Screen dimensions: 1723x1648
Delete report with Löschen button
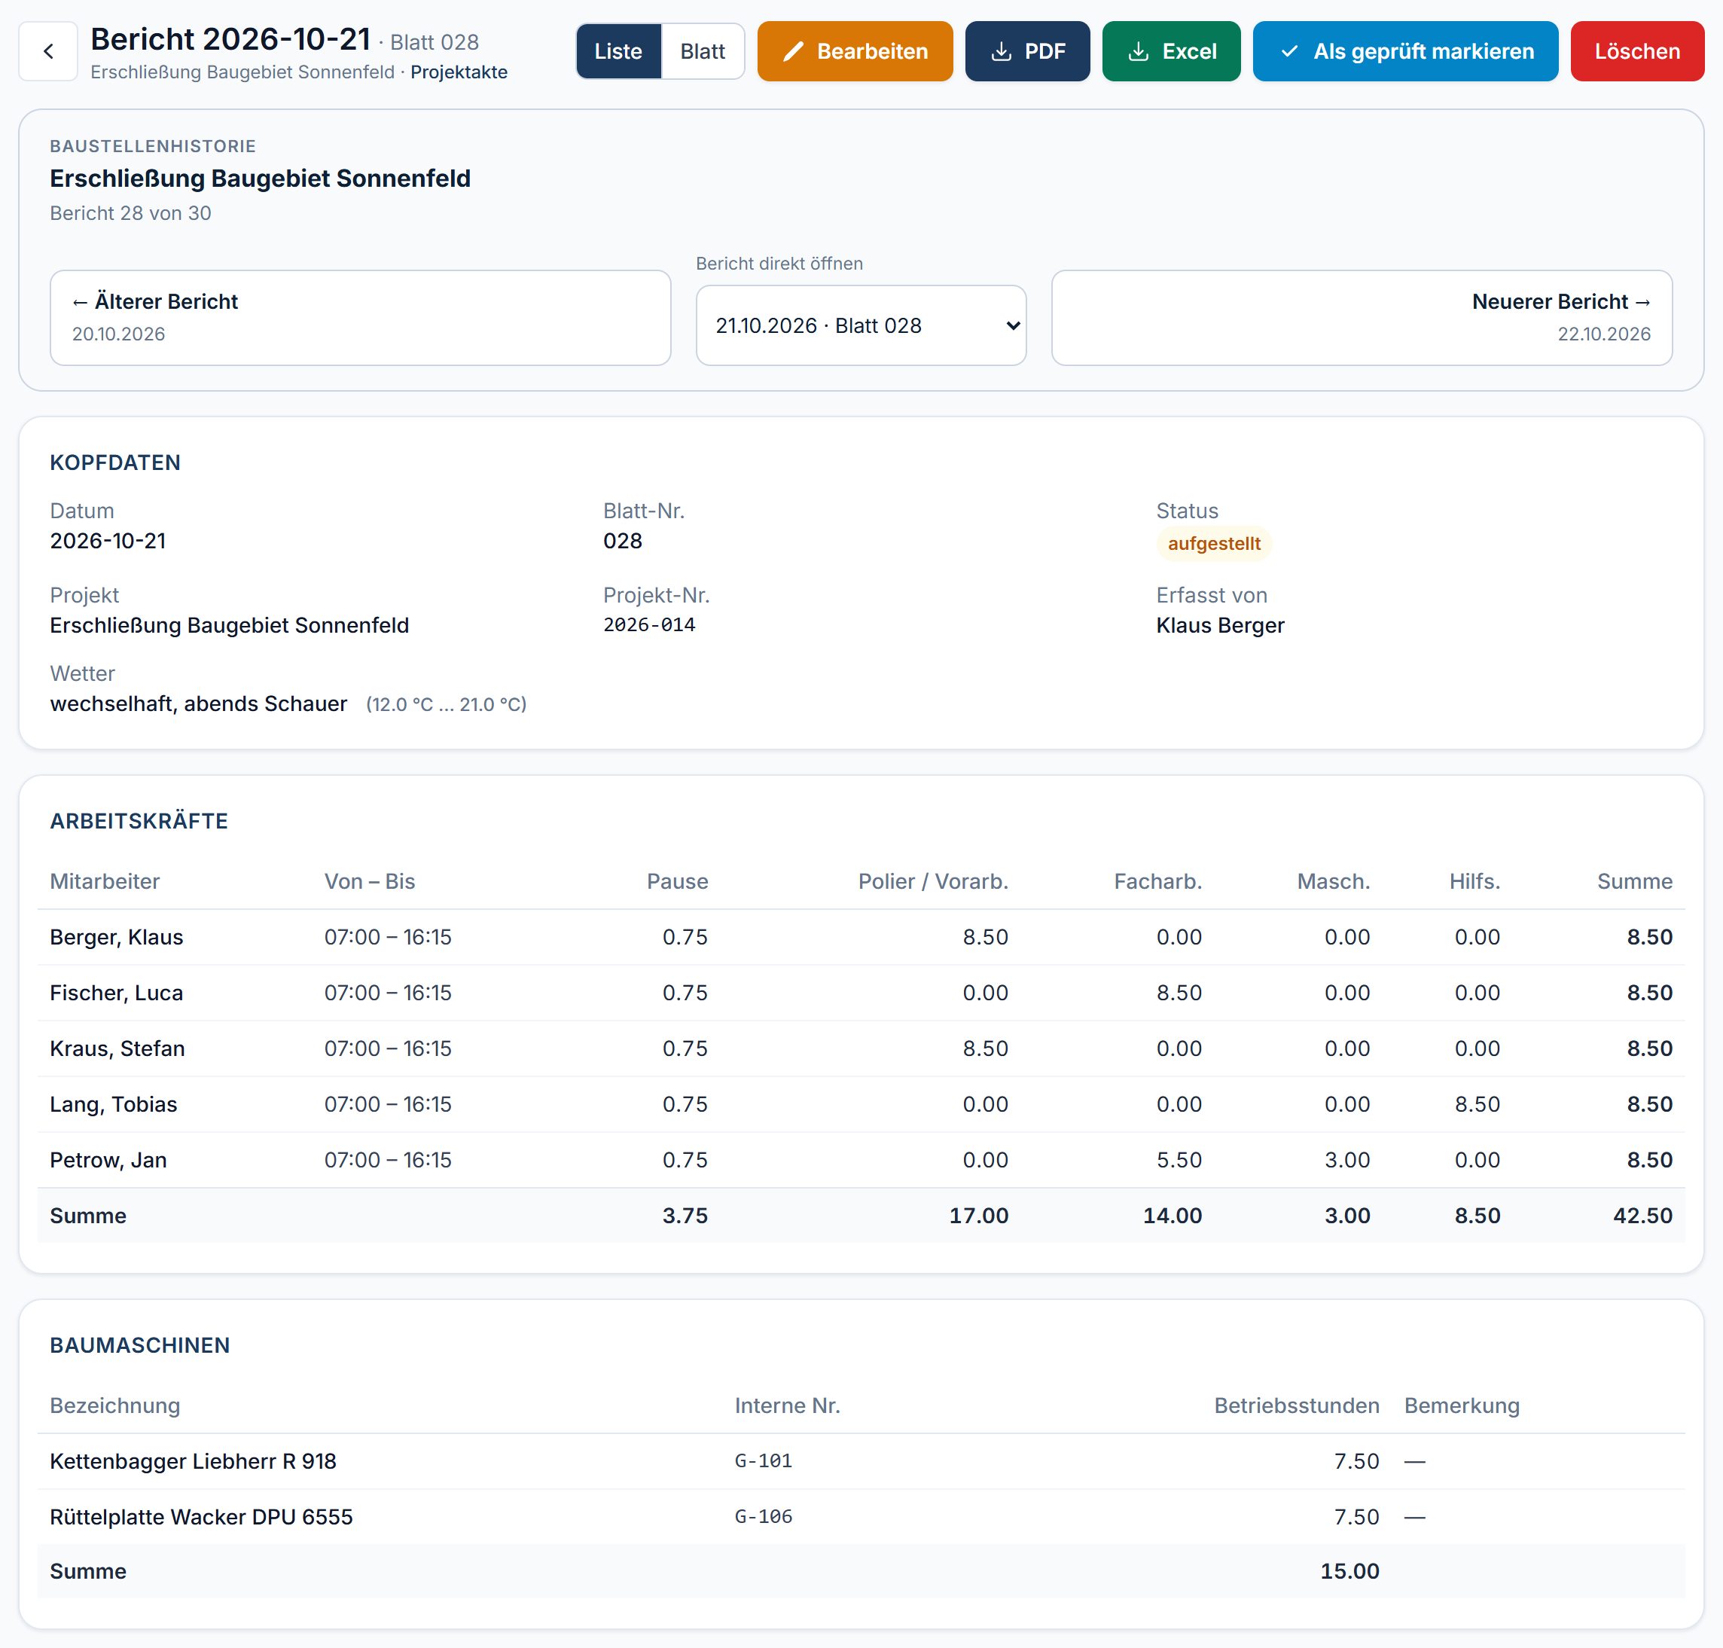(x=1637, y=52)
